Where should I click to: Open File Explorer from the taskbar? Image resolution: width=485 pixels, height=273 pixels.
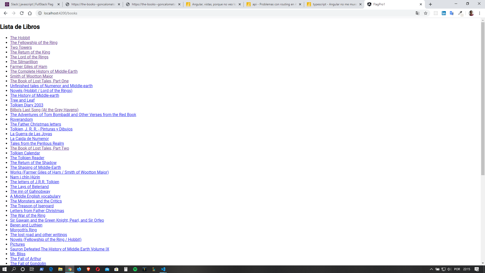pyautogui.click(x=60, y=269)
